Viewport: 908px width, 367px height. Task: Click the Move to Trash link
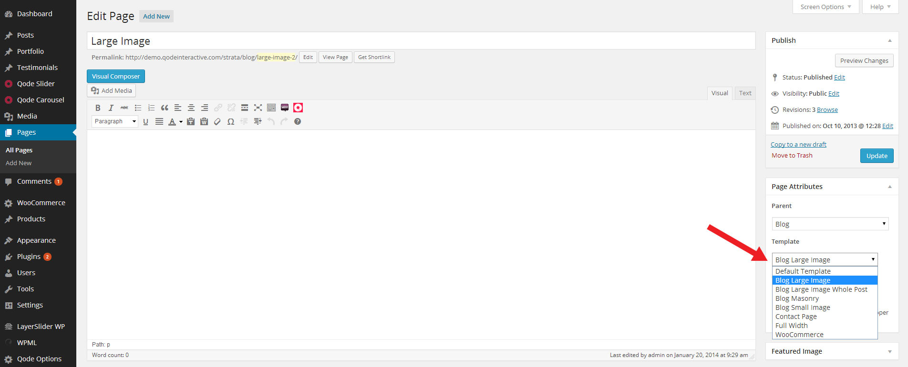(x=792, y=156)
